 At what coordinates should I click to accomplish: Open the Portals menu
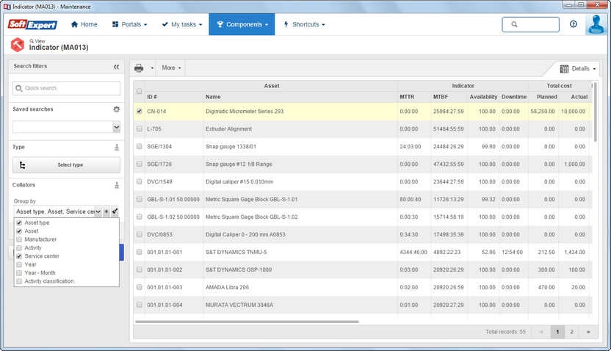click(130, 24)
